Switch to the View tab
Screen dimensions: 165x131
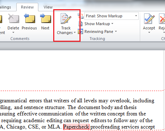(48, 7)
